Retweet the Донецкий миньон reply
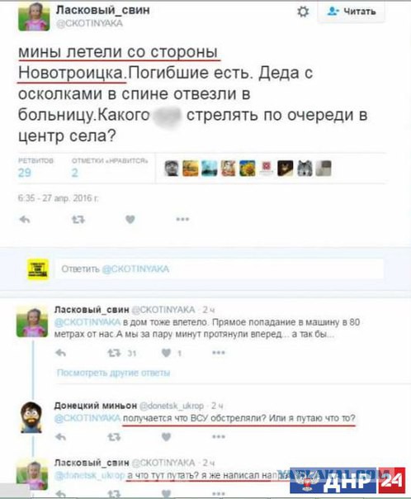Image resolution: width=411 pixels, height=499 pixels. [x=114, y=437]
